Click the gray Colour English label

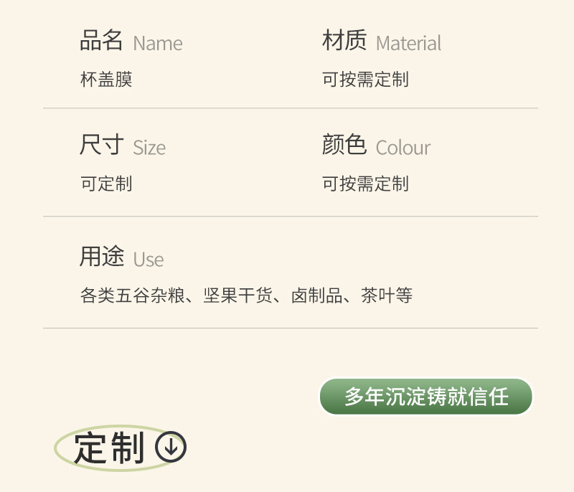403,148
